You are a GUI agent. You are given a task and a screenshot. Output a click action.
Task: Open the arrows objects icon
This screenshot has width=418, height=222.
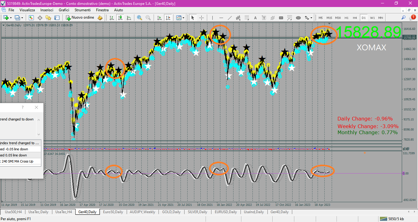(x=307, y=18)
